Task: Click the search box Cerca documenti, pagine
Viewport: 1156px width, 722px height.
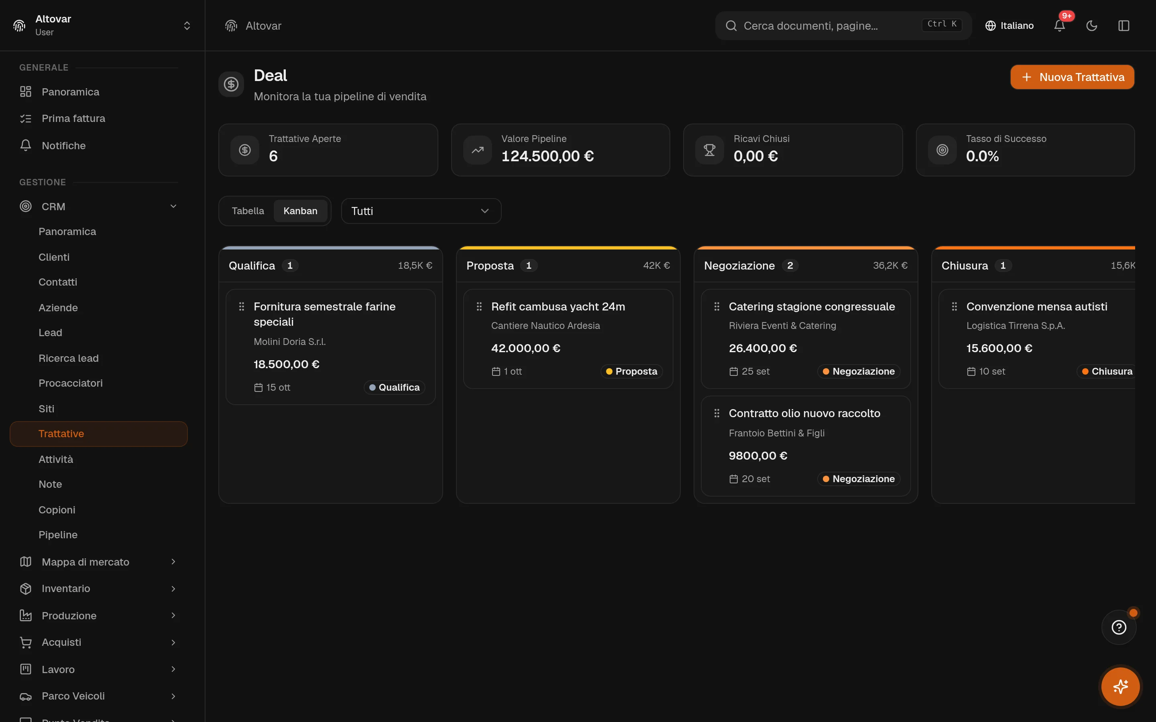Action: pos(843,25)
